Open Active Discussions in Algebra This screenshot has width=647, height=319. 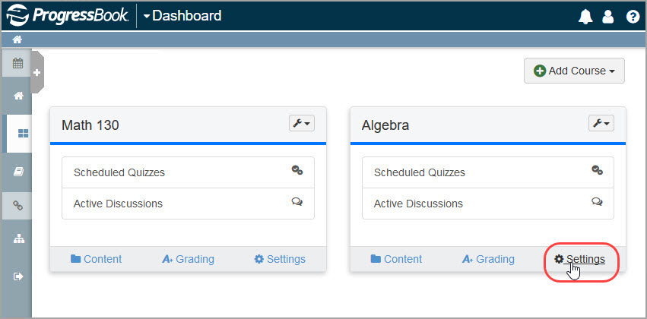(x=488, y=204)
